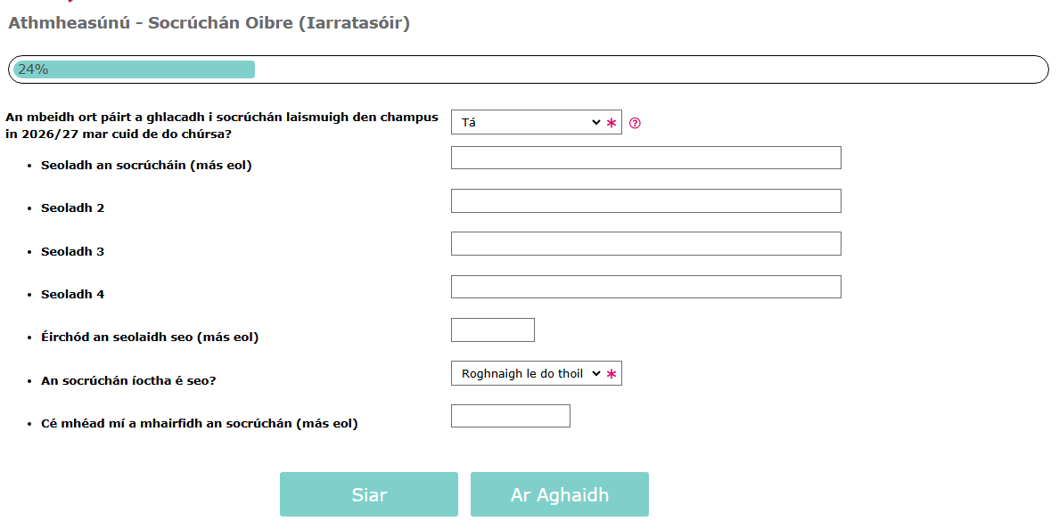
Task: Focus the Seoladh an socrúcháin input field
Action: pos(645,158)
